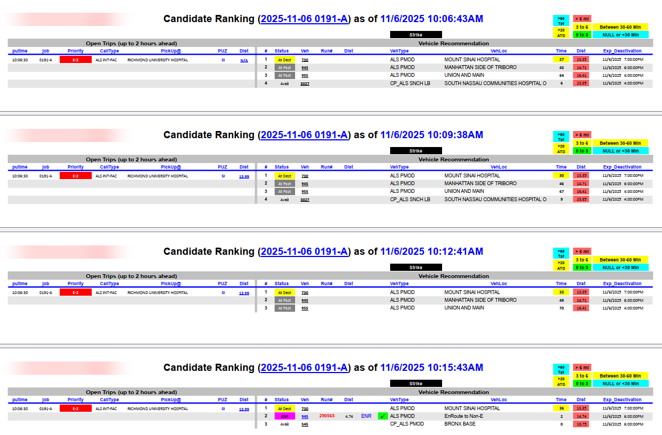Screen dimensions: 662x435
Task: Sort by PUZ column in 10:15:43AM report
Action: pos(223,400)
